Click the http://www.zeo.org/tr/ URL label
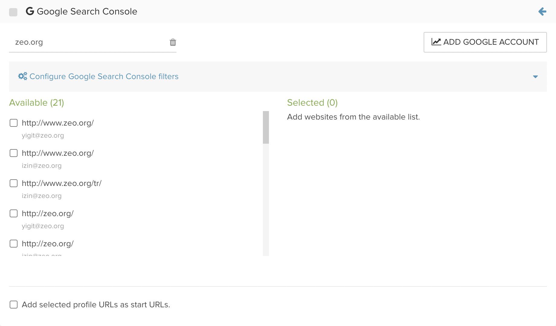The height and width of the screenshot is (326, 556). [x=62, y=183]
